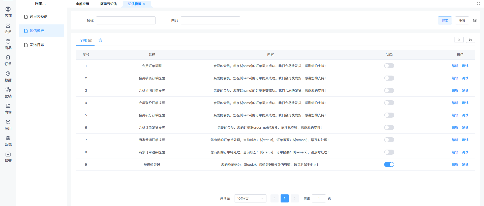484x206 pixels.
Task: Switch to the 全部应用 tab
Action: pyautogui.click(x=82, y=4)
